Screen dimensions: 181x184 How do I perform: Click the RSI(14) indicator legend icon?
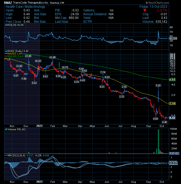pos(6,25)
